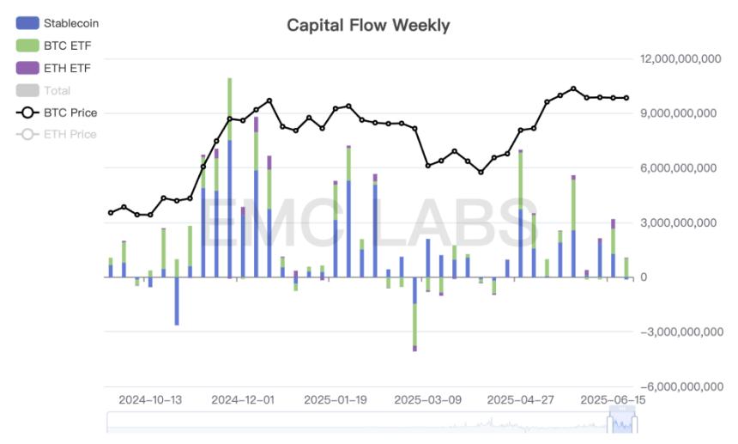This screenshot has width=738, height=444.
Task: Click the 12,000,000,000 y-axis label
Action: click(x=681, y=59)
